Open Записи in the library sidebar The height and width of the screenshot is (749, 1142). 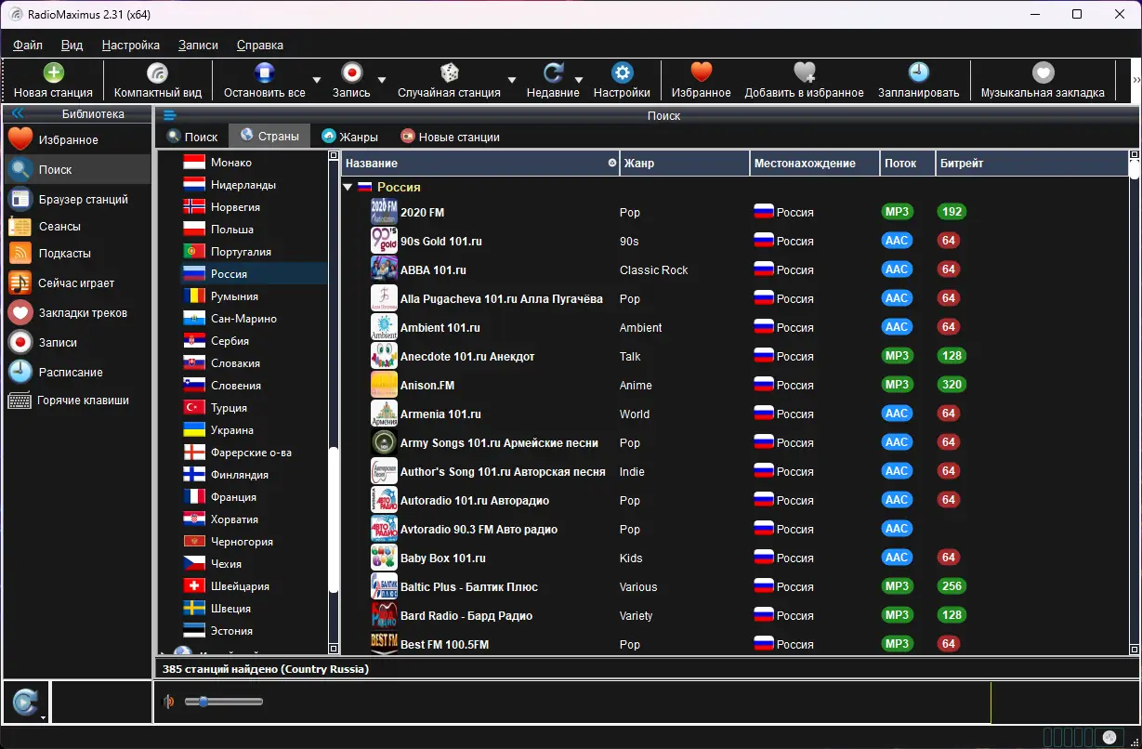(76, 342)
